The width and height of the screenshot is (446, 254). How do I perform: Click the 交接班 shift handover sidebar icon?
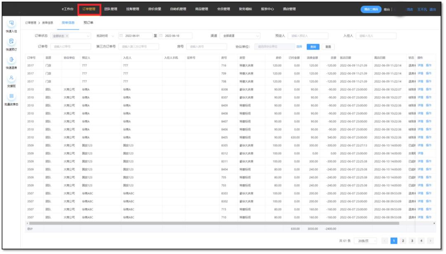click(12, 78)
